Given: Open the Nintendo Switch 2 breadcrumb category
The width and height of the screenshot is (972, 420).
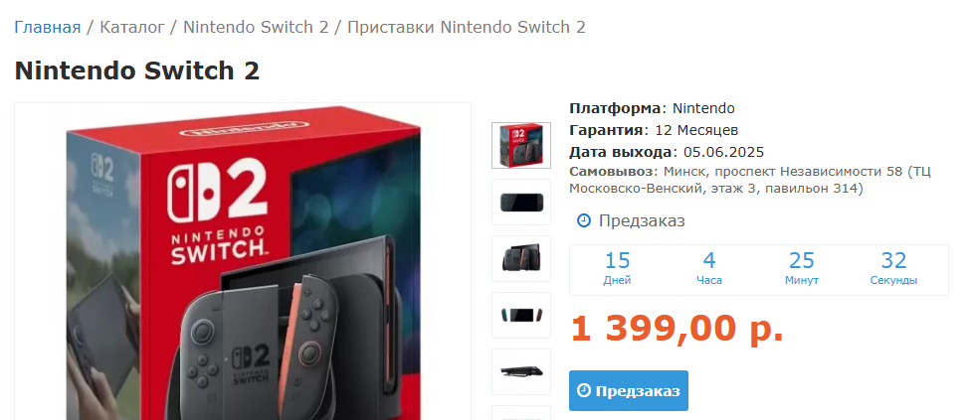Looking at the screenshot, I should click(256, 27).
